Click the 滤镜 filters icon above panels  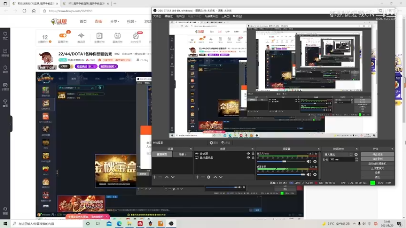(x=226, y=143)
